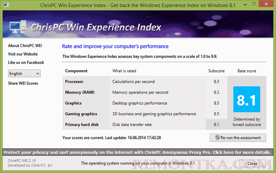
Task: Click Share WEI Scores
Action: tap(23, 83)
